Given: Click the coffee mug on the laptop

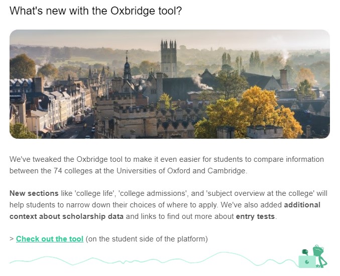Looking at the screenshot, I should [x=305, y=252].
